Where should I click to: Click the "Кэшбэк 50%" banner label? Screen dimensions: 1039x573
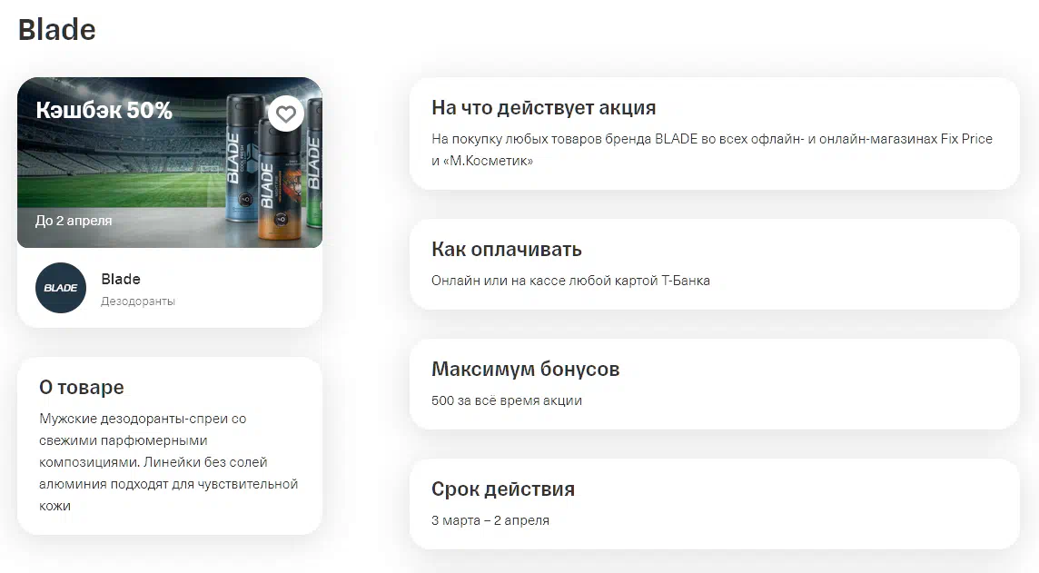point(104,111)
